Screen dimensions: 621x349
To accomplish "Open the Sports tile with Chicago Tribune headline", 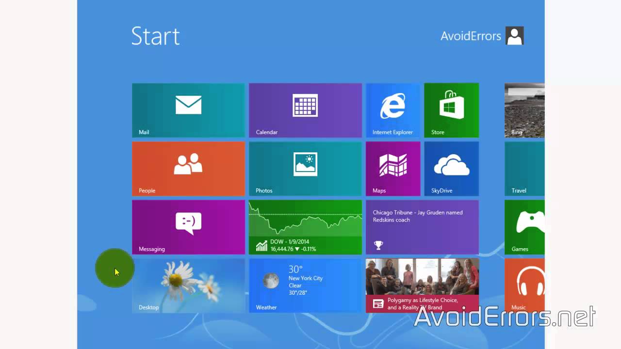I will pos(422,227).
